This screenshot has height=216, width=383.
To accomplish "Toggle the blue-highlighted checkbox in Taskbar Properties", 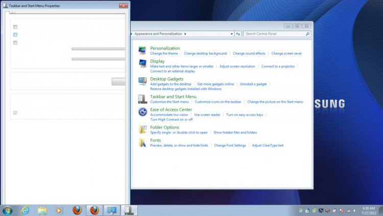I will point(15,35).
